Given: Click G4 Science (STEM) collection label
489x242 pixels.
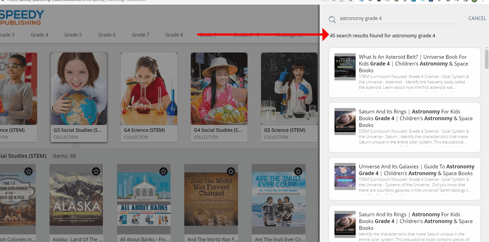Looking at the screenshot, I should (144, 130).
